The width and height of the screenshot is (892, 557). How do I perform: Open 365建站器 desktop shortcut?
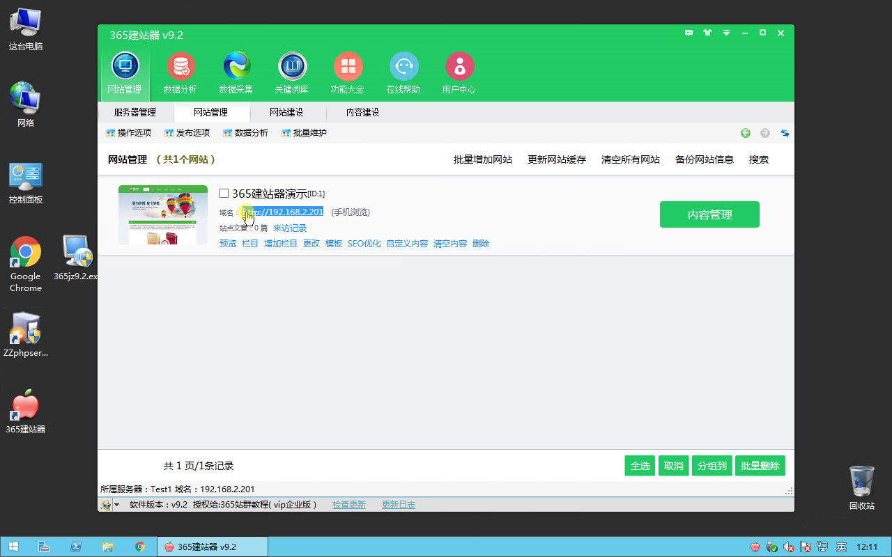point(26,411)
